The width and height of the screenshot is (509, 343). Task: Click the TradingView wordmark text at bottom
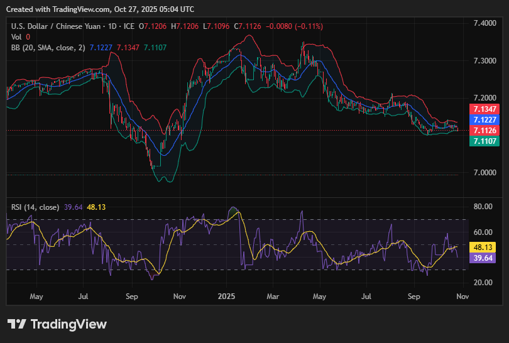(x=68, y=324)
